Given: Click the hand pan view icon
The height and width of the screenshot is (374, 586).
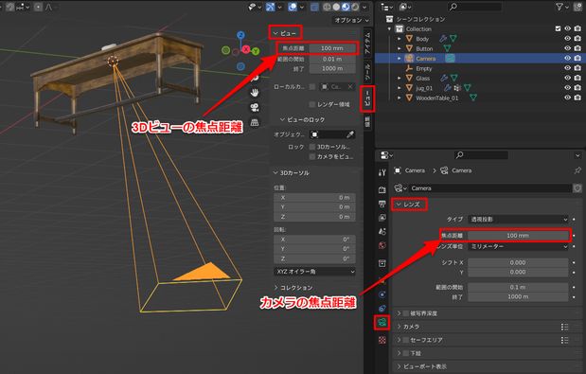Looking at the screenshot, I should click(255, 92).
